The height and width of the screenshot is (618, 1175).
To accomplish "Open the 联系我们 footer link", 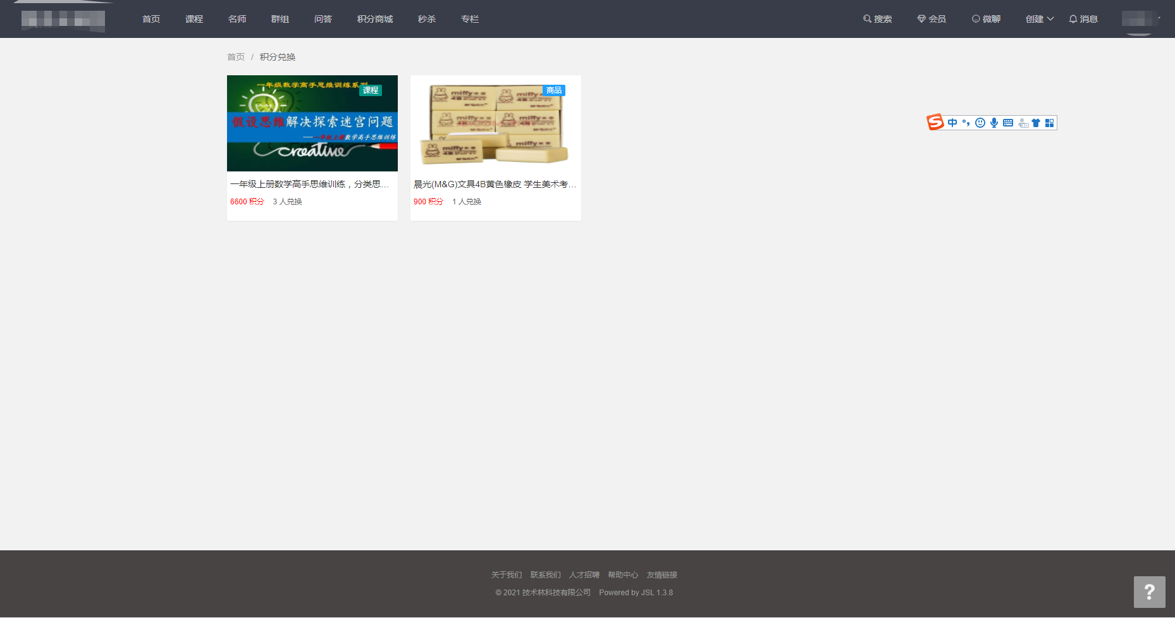I will pos(546,575).
